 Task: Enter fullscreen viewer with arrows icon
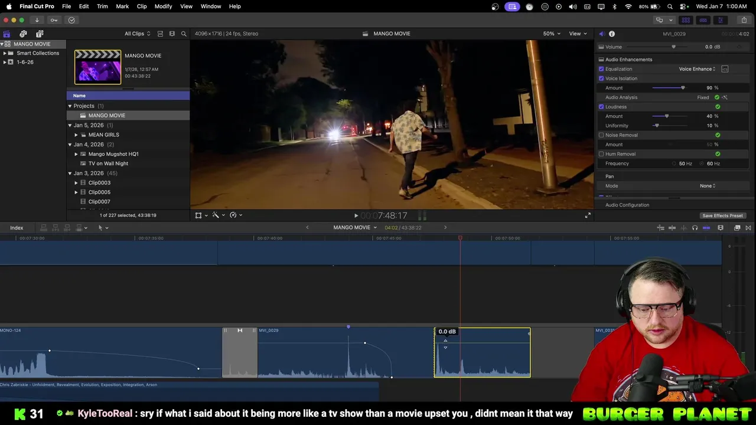588,215
